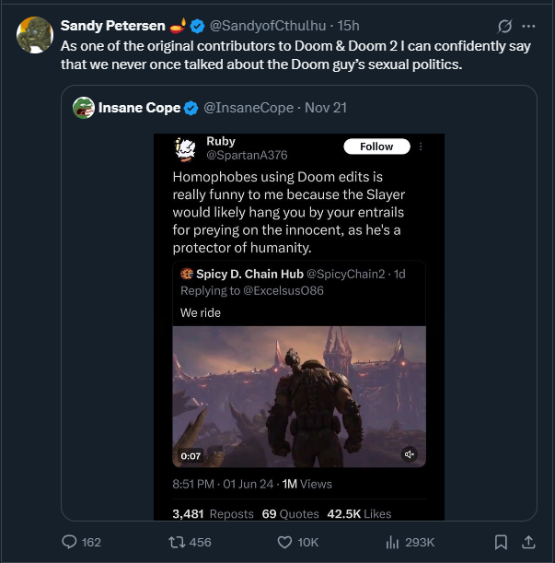Click the video's 0:07 duration label
555x563 pixels.
coord(190,454)
